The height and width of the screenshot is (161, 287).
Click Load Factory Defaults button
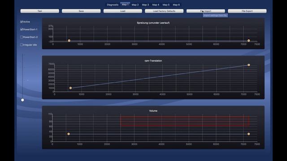point(164,11)
